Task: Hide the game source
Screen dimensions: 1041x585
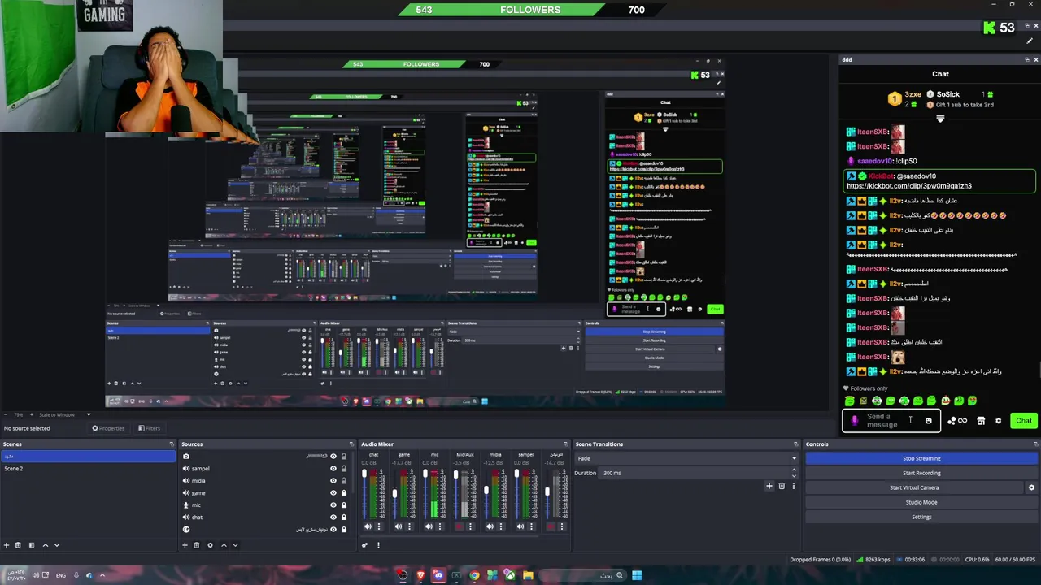Action: (333, 493)
